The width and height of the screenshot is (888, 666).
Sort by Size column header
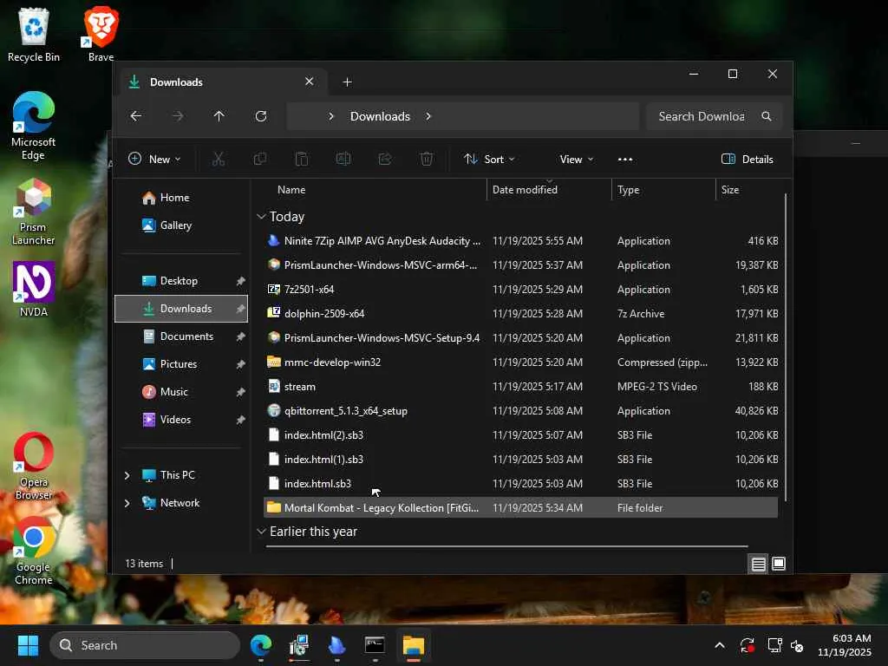tap(749, 190)
